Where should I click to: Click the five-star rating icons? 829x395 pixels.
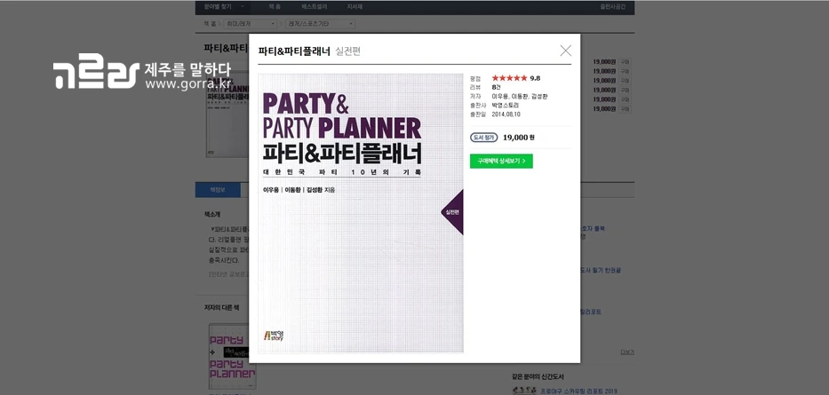point(509,78)
